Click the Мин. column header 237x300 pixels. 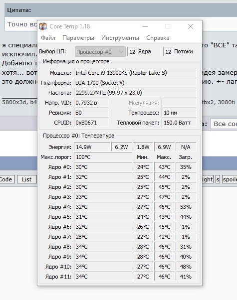tap(143, 157)
